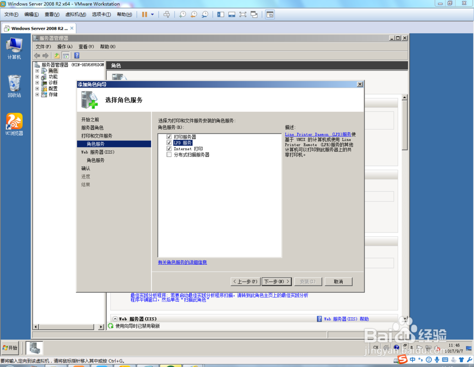Revert VM to previous snapshot
The width and height of the screenshot is (474, 367).
point(193,15)
